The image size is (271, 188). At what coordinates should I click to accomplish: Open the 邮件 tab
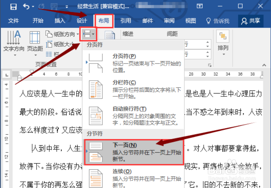pos(148,21)
